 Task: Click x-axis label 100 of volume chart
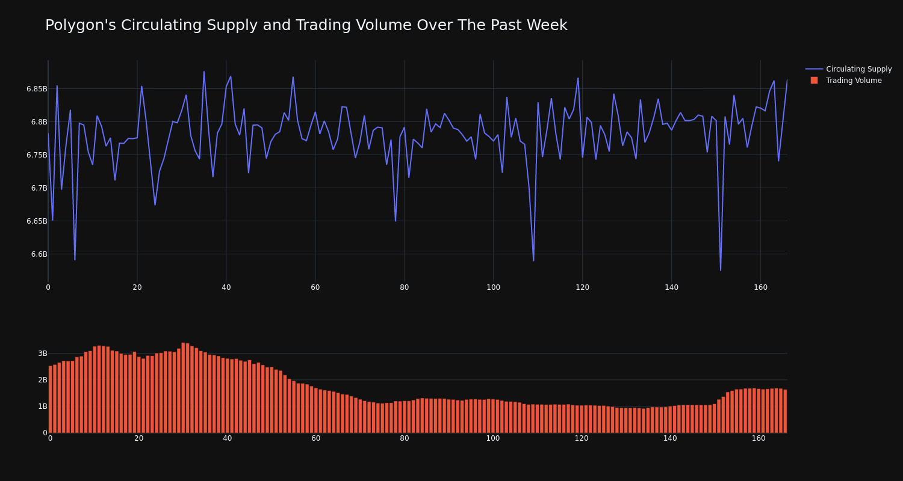[493, 438]
